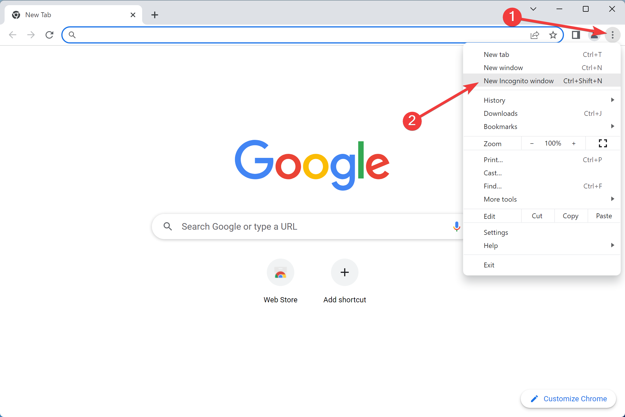The height and width of the screenshot is (417, 625).
Task: Click the Zoom plus button
Action: pos(574,143)
